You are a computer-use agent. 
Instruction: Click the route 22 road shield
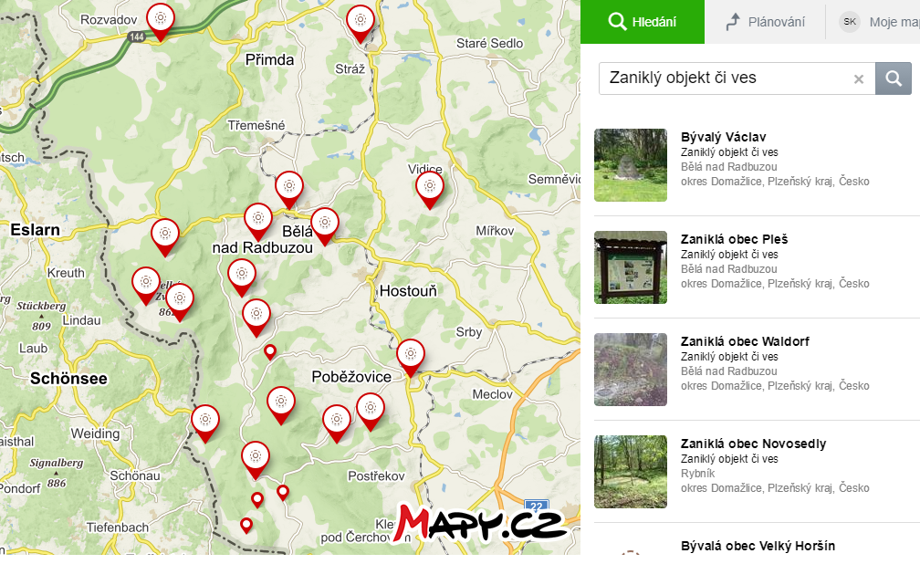[537, 506]
